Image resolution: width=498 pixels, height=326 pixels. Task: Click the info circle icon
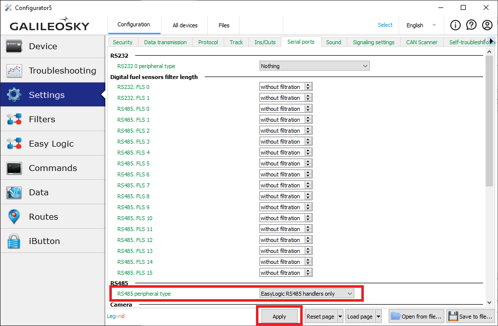[x=455, y=25]
